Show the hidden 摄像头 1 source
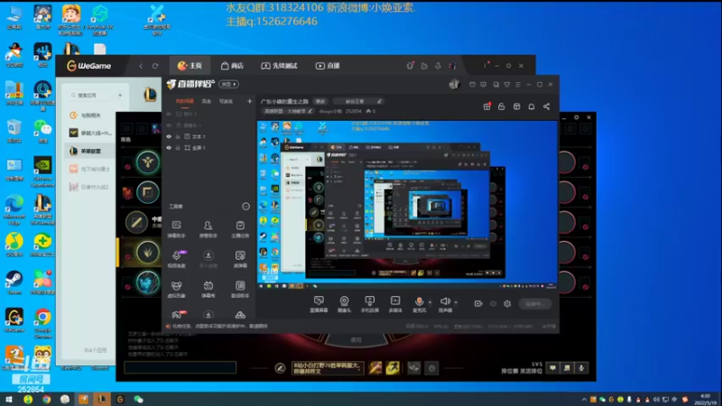The image size is (722, 406). pos(169,125)
